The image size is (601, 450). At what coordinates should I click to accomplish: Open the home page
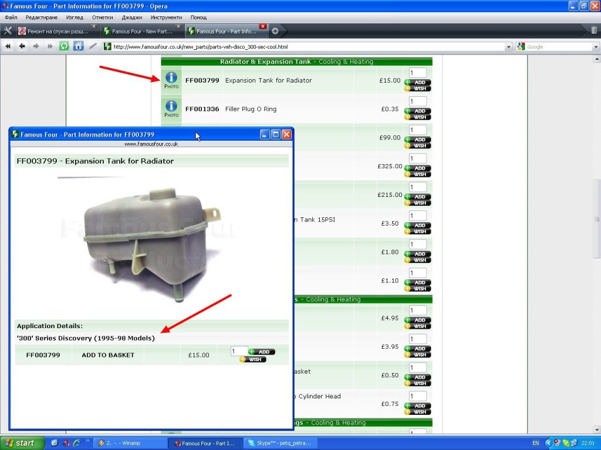(x=78, y=46)
